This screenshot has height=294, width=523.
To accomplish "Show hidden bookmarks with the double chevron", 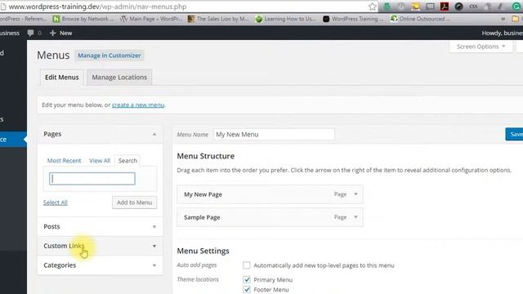I will point(503,19).
